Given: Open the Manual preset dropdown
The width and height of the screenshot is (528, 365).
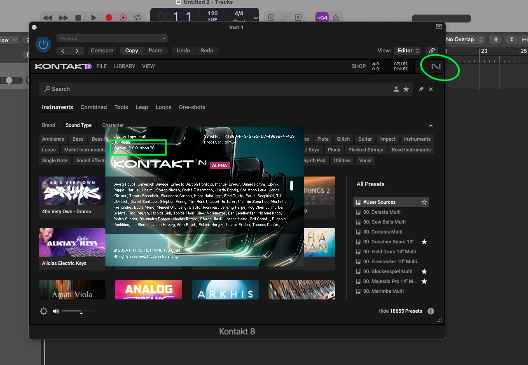Looking at the screenshot, I should 112,38.
